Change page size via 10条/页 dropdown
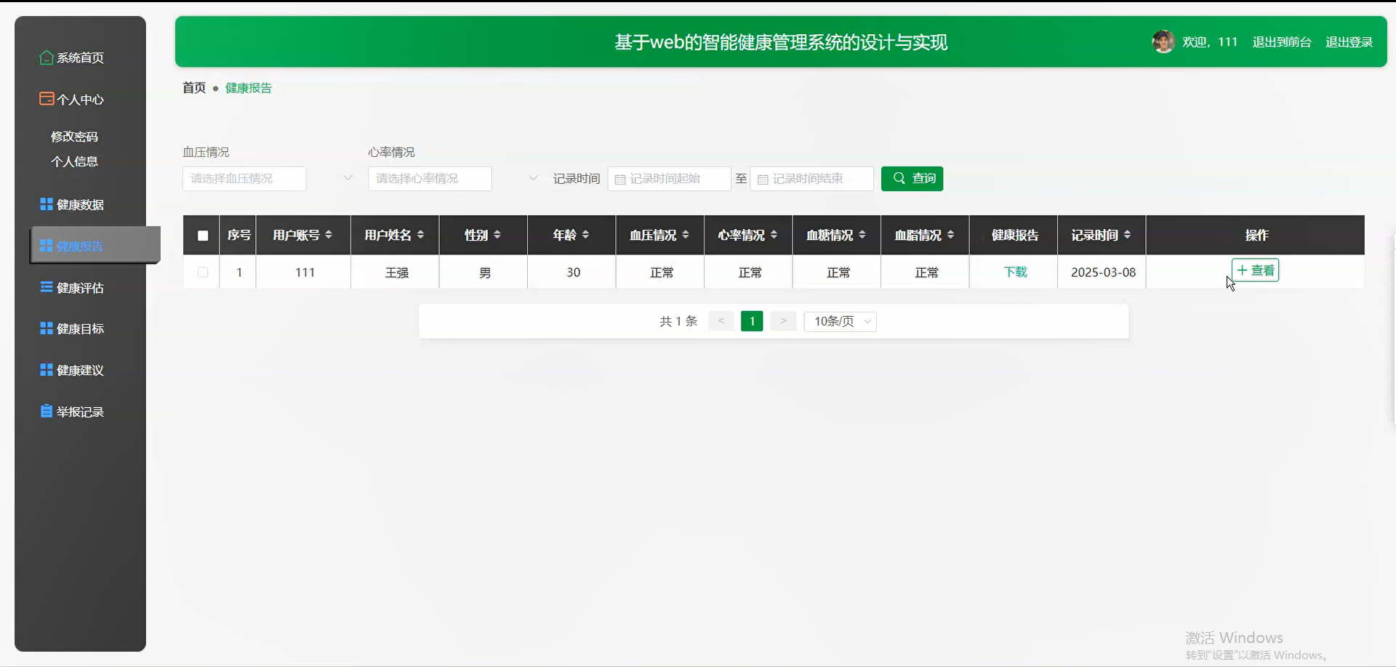 pyautogui.click(x=840, y=320)
